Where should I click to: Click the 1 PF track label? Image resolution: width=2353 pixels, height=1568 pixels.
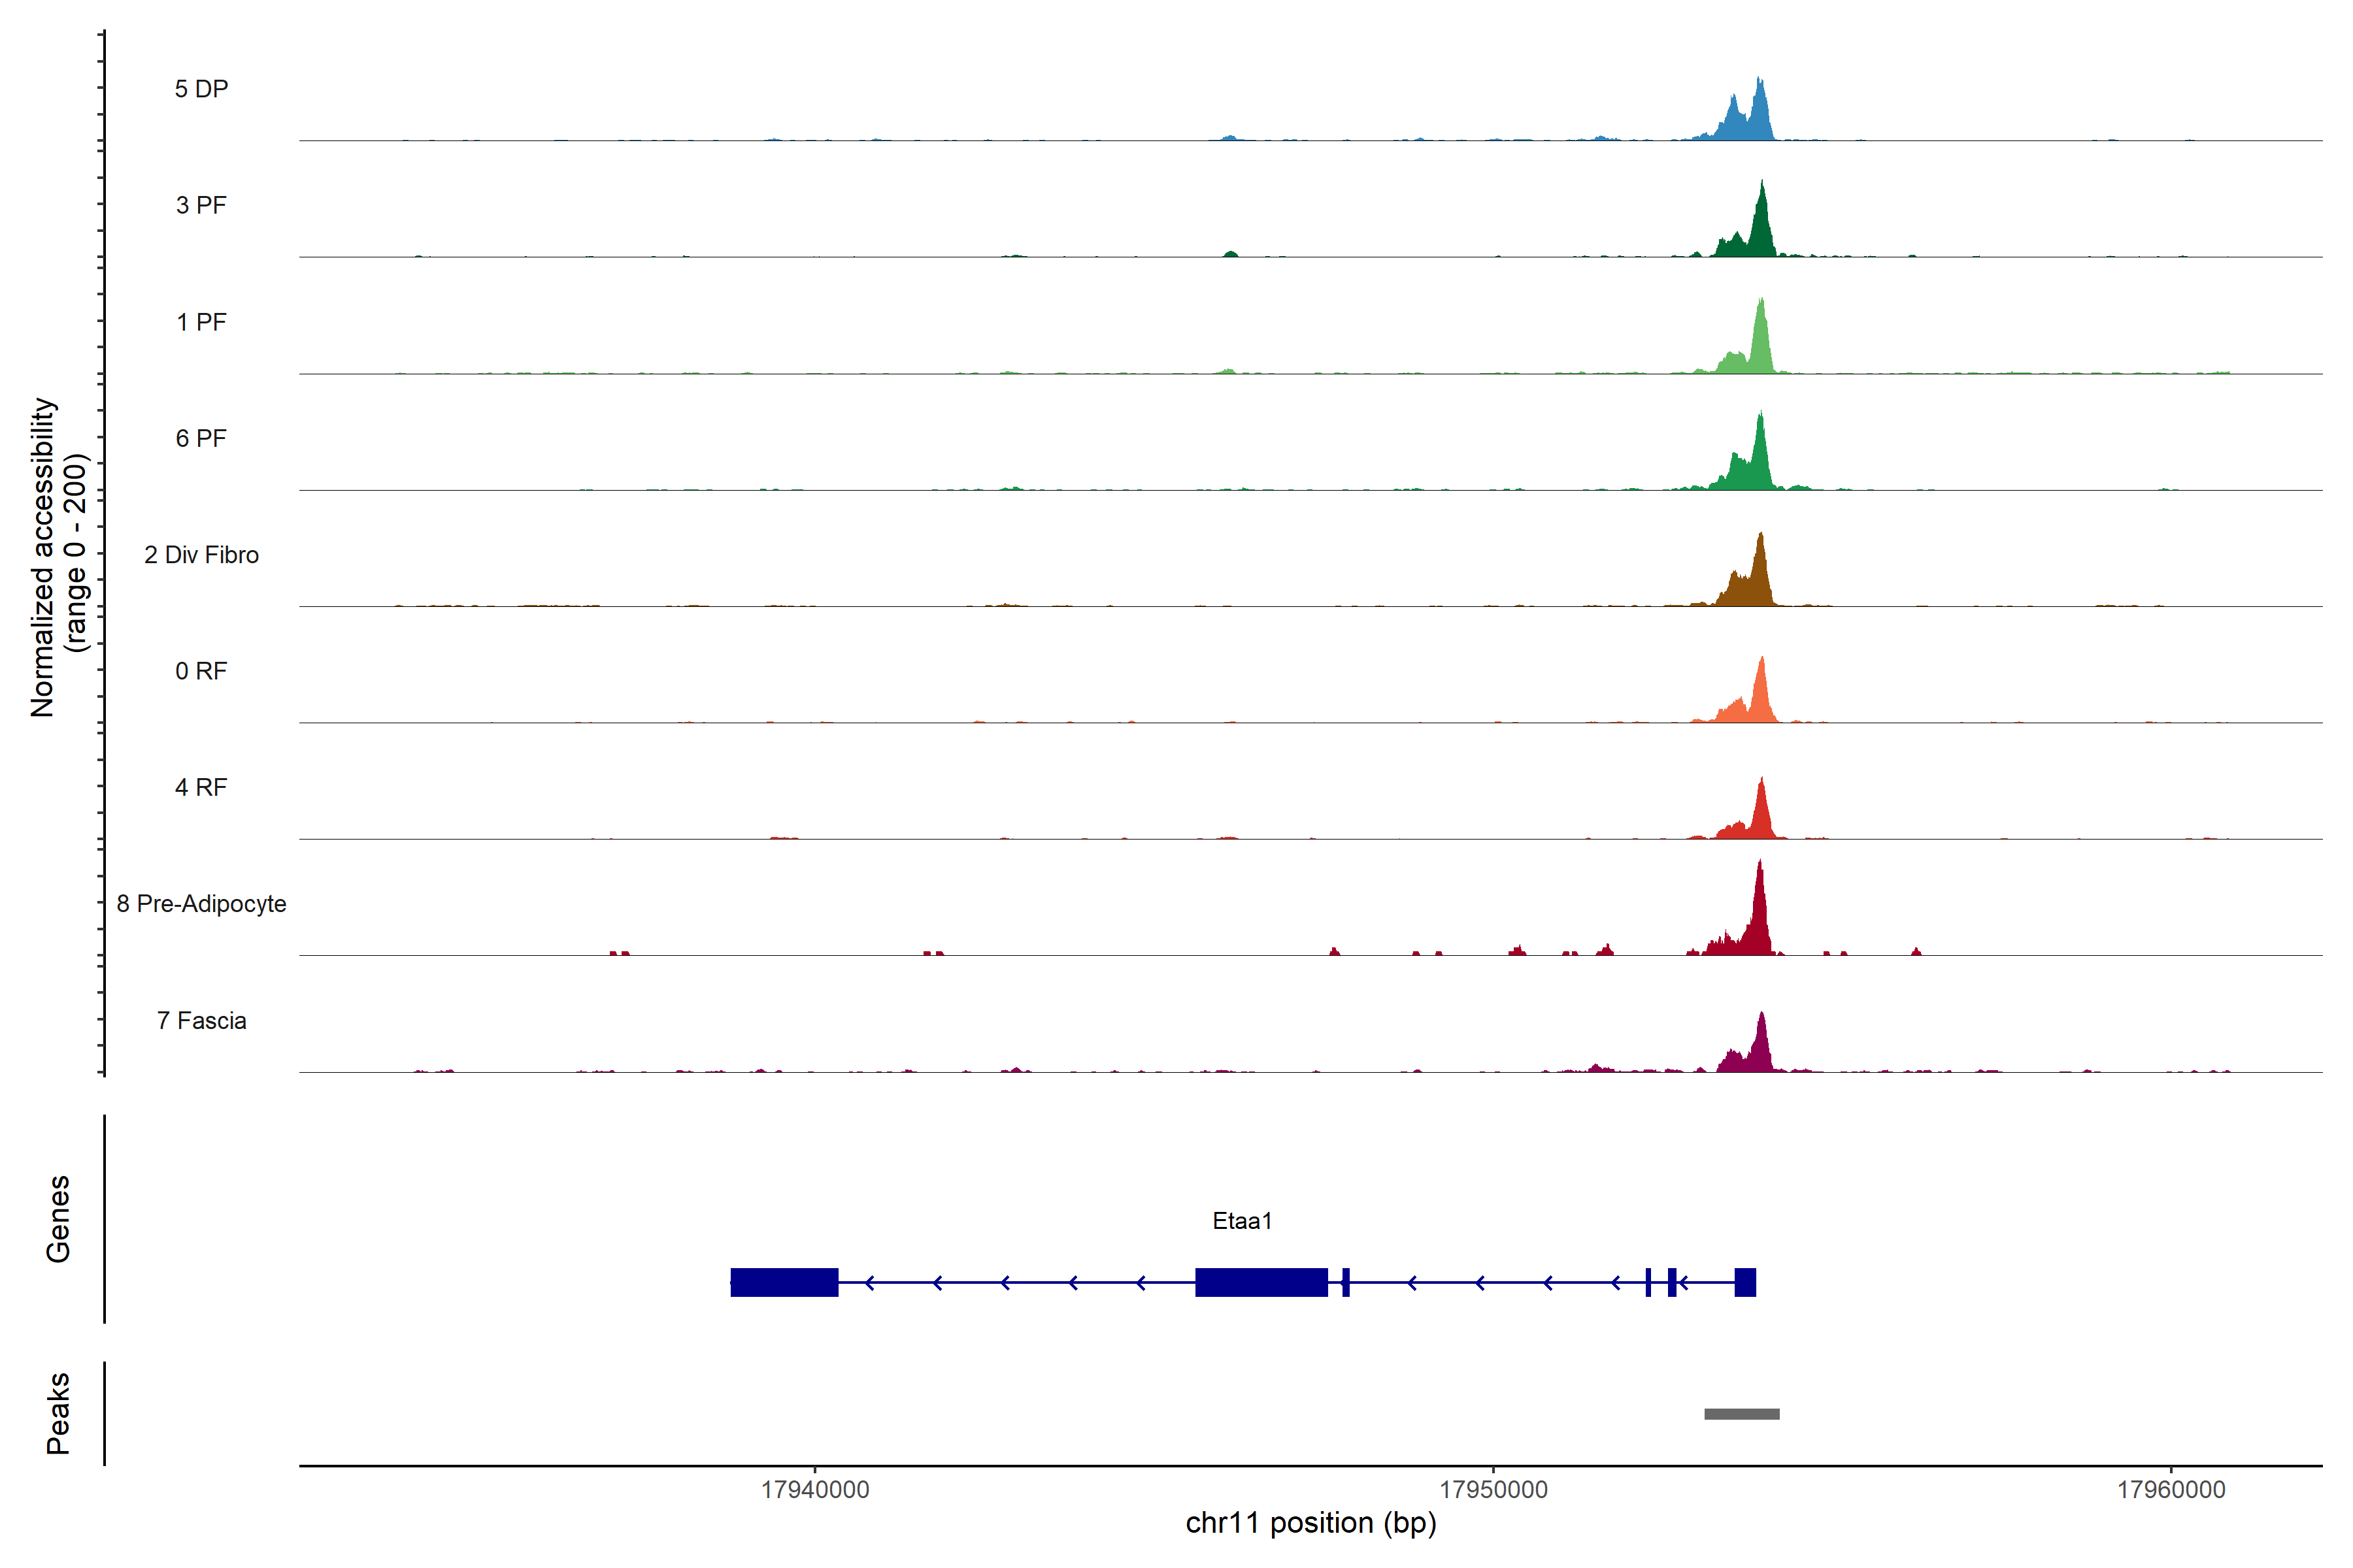[201, 322]
